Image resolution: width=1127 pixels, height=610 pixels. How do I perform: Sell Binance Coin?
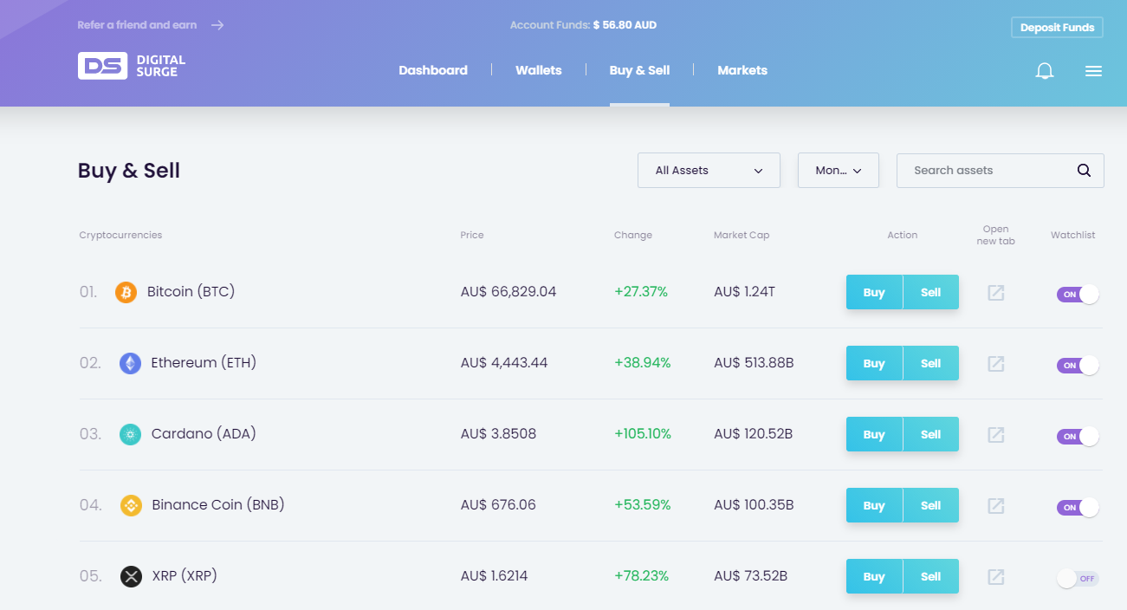click(x=931, y=505)
